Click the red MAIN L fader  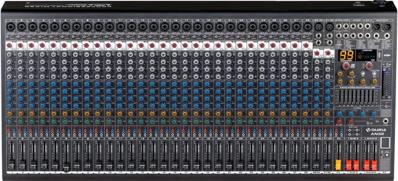(367, 165)
